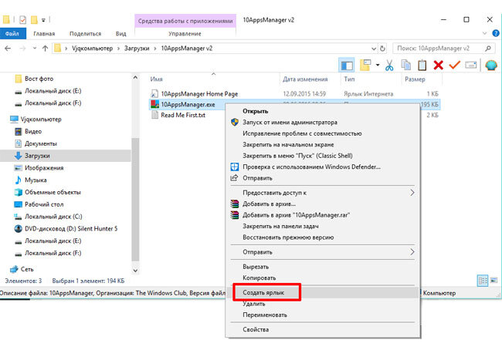Open Документы in navigation pane
Image resolution: width=502 pixels, height=350 pixels.
pyautogui.click(x=41, y=144)
